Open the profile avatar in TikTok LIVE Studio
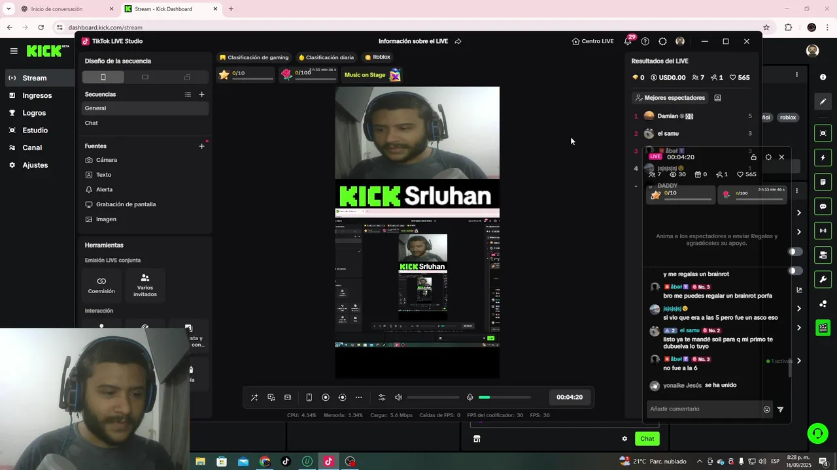Image resolution: width=837 pixels, height=470 pixels. 680,41
